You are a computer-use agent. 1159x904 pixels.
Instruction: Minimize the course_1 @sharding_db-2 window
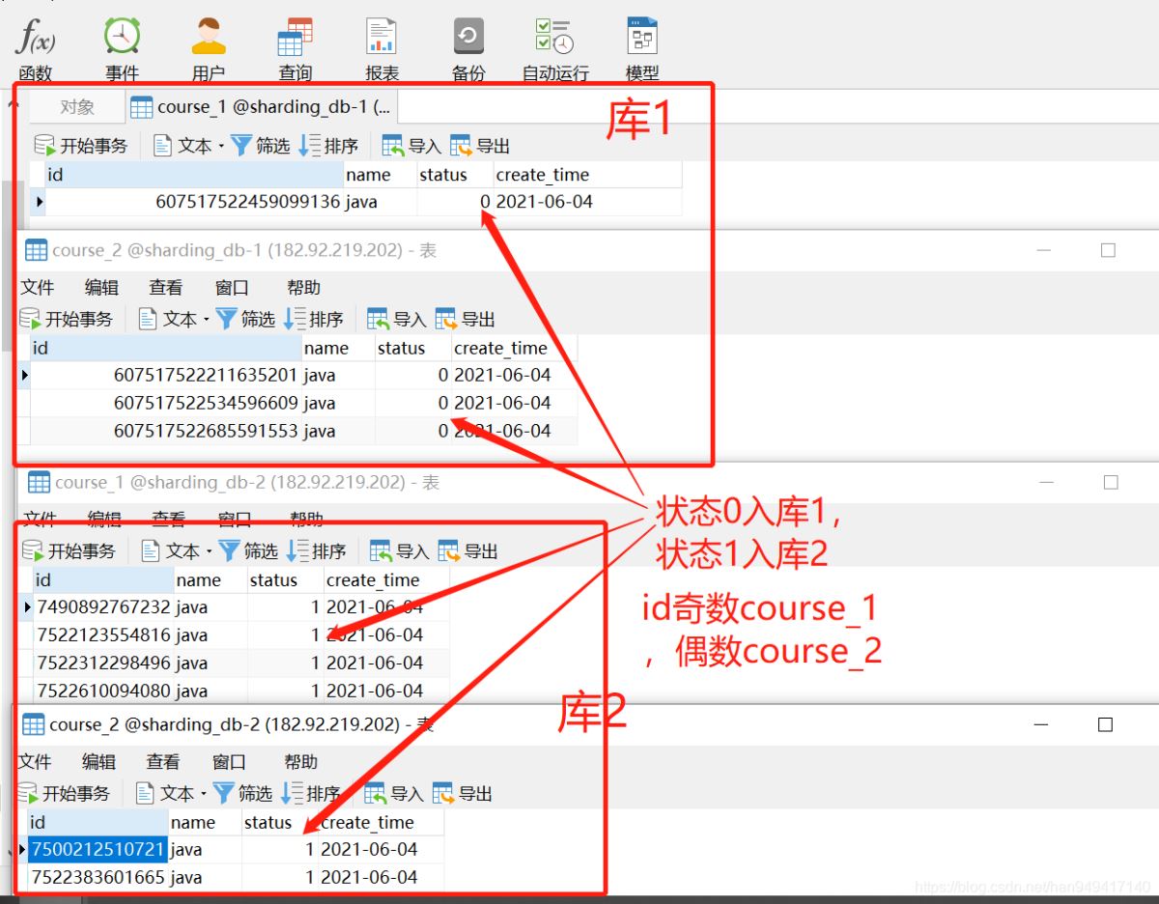[x=1047, y=483]
